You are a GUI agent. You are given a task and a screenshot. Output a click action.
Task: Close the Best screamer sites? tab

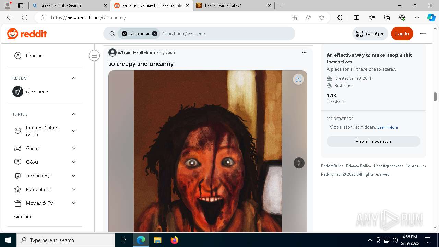pyautogui.click(x=269, y=5)
